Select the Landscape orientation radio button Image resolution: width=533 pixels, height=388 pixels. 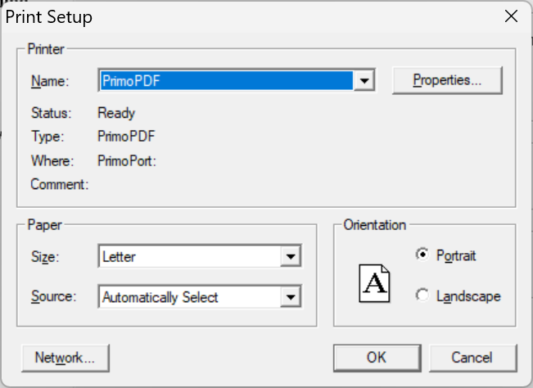click(x=422, y=295)
